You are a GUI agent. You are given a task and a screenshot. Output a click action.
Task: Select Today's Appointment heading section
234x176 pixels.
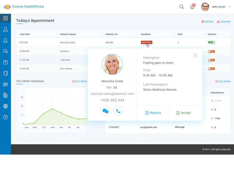pyautogui.click(x=35, y=21)
